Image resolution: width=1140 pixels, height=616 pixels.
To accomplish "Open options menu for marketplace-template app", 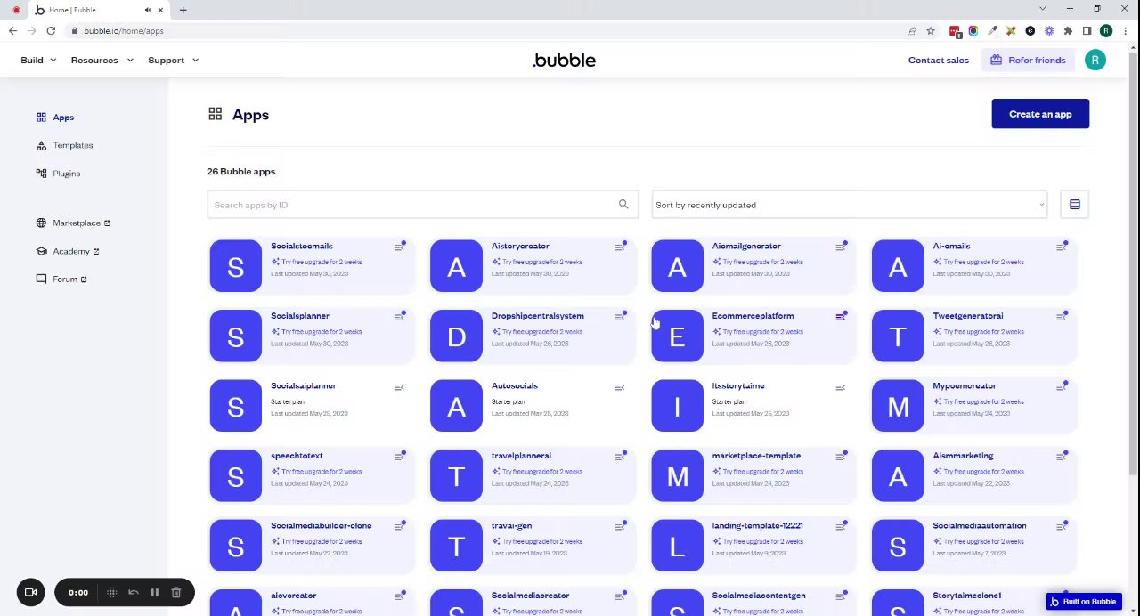I will pos(841,457).
